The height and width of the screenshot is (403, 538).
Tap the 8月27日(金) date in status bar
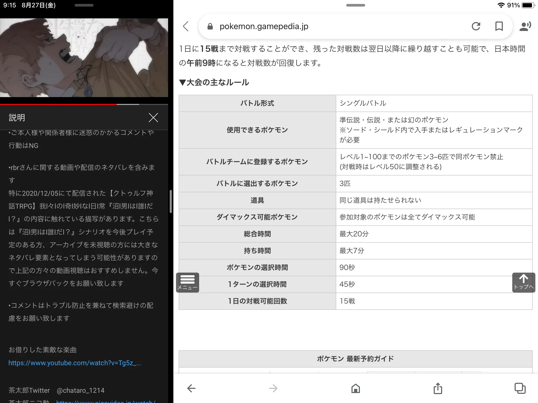click(39, 5)
